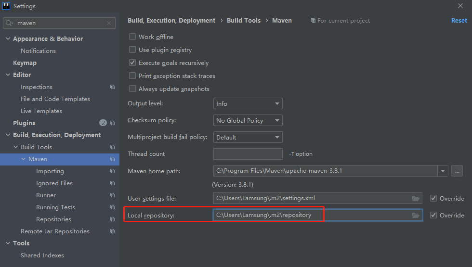Viewport: 472px width, 267px height.
Task: Click project-level icon beside Build Tools
Action: [x=112, y=147]
